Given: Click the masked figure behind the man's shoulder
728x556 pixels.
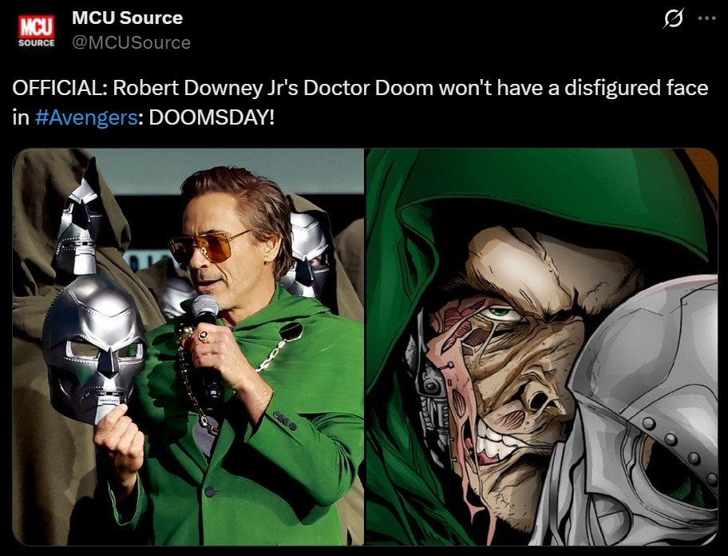Looking at the screenshot, I should point(307,255).
